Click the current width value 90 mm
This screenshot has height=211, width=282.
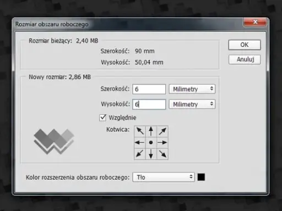(x=145, y=51)
